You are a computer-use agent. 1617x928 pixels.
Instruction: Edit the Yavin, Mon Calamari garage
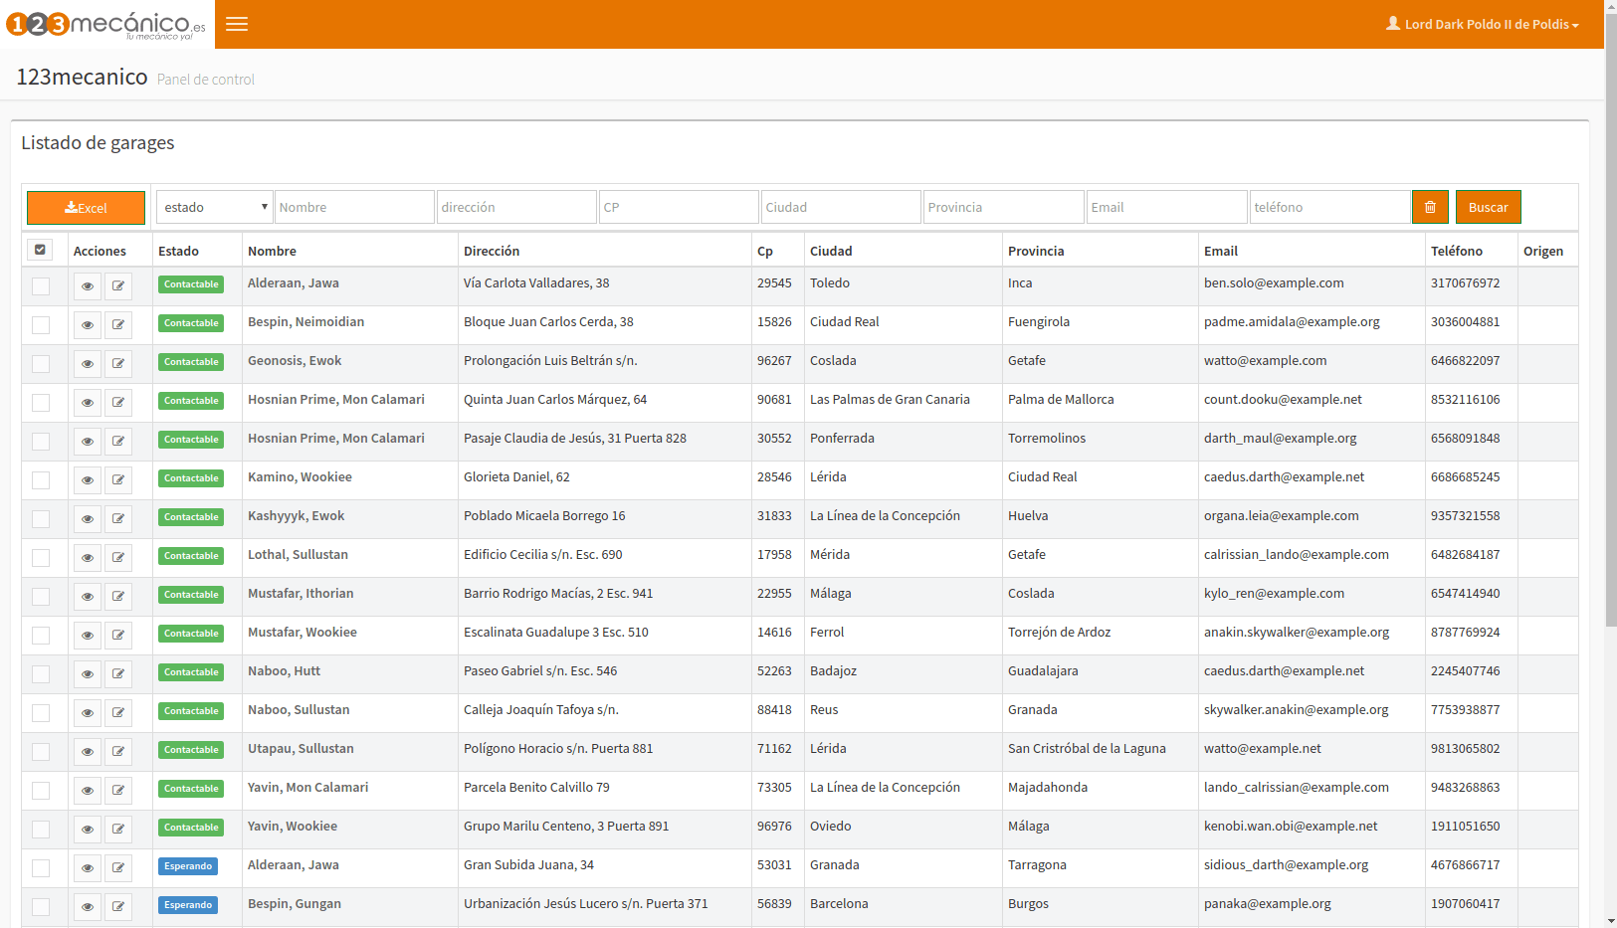[x=118, y=791]
